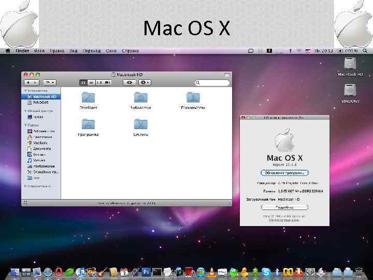Image resolution: width=373 pixels, height=280 pixels.
Task: Click the battery indicator in menu bar
Action: (348, 51)
